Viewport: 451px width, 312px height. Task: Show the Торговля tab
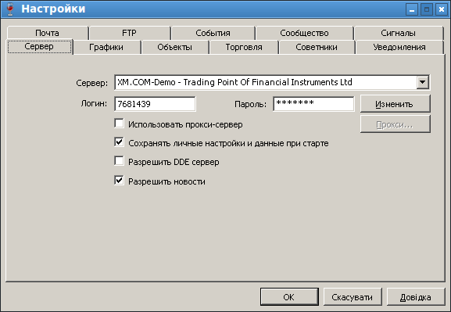point(244,47)
